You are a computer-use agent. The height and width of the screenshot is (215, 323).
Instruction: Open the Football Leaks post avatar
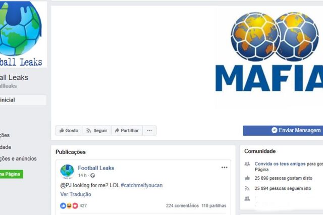[x=67, y=172]
